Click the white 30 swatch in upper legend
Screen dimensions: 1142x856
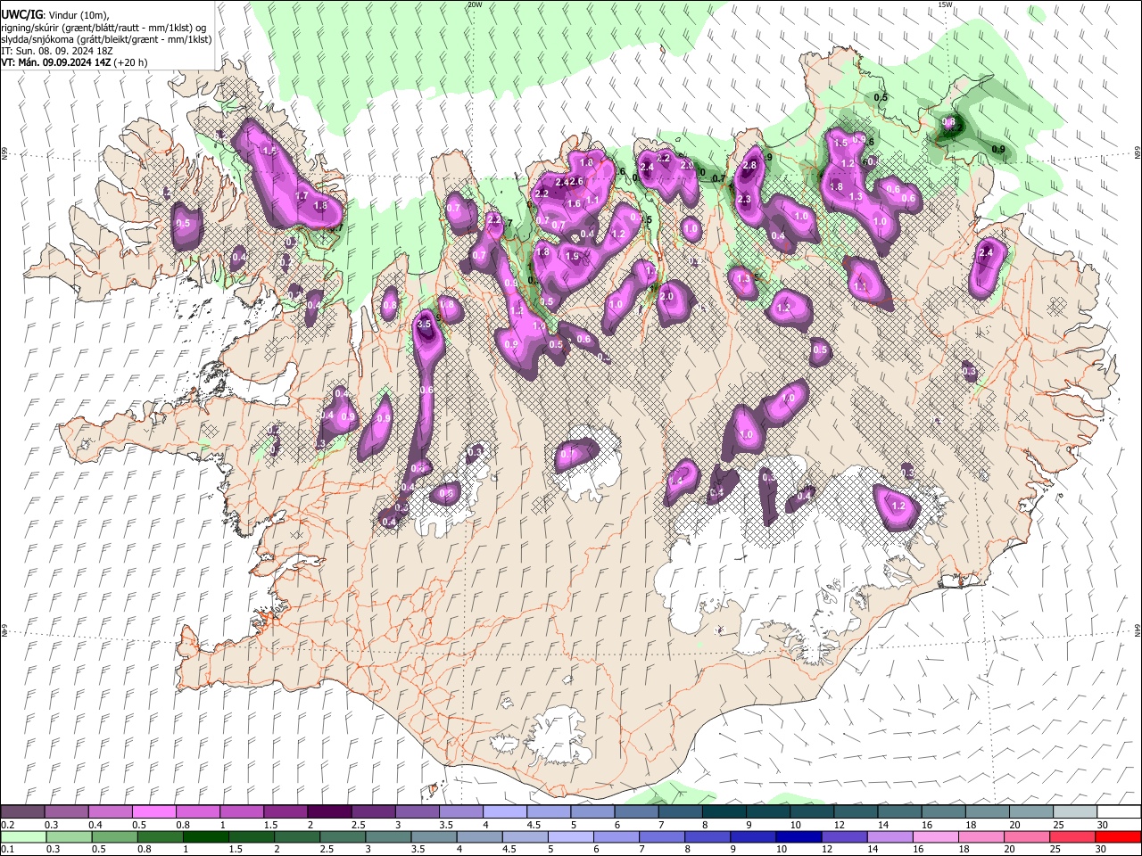[1119, 812]
